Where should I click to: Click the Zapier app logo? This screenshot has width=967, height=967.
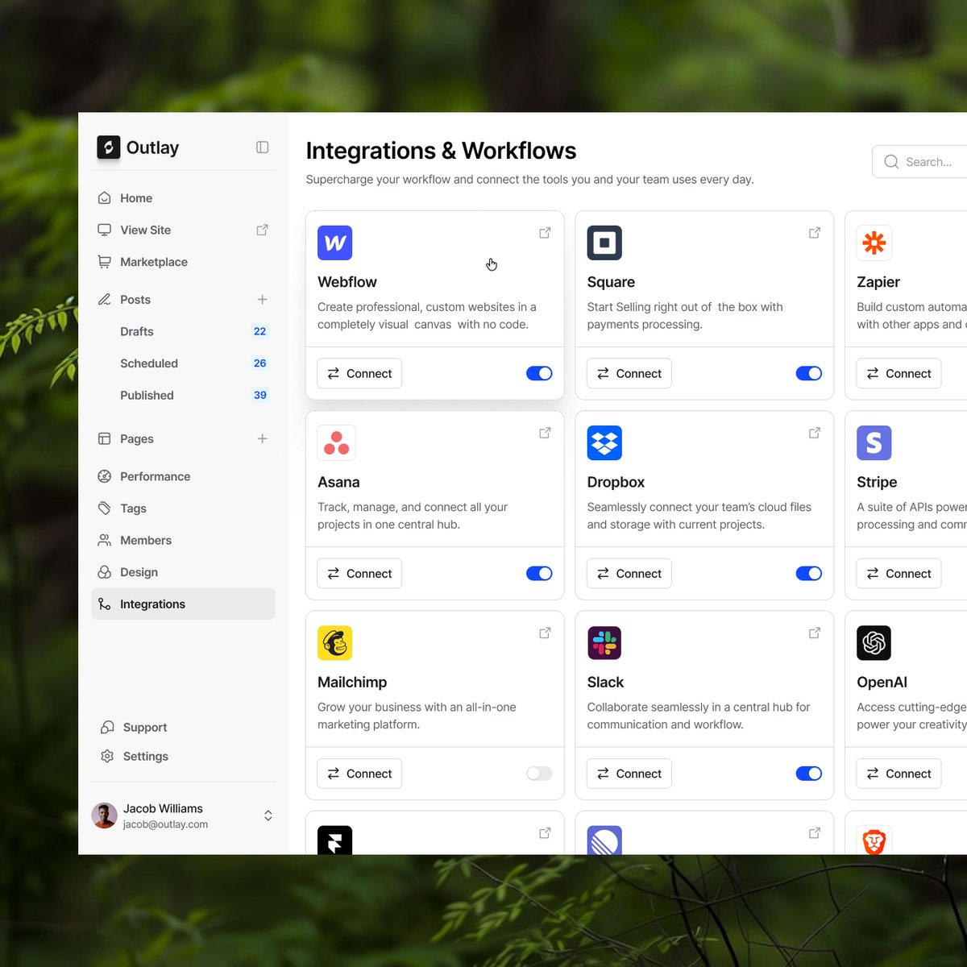coord(874,243)
